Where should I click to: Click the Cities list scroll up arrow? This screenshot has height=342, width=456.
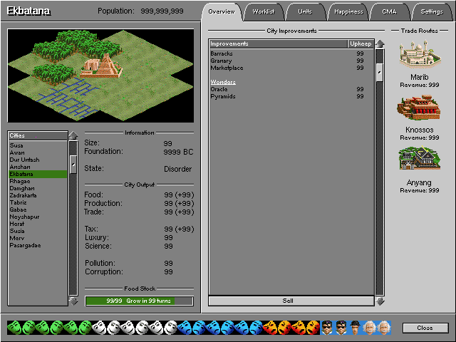73,135
